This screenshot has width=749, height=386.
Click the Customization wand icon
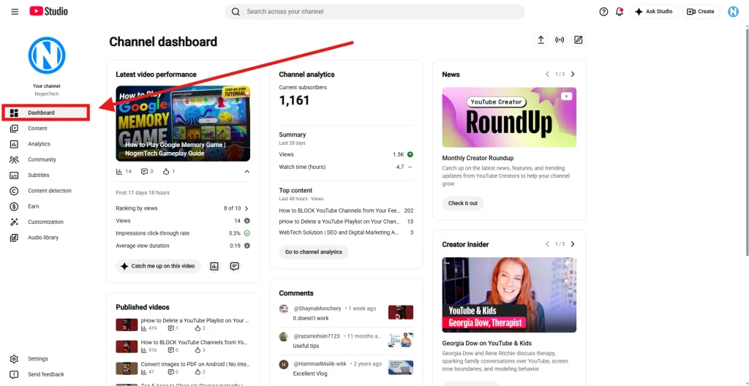point(15,222)
